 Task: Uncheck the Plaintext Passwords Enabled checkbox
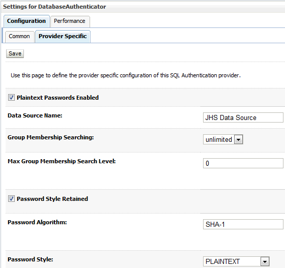11,98
